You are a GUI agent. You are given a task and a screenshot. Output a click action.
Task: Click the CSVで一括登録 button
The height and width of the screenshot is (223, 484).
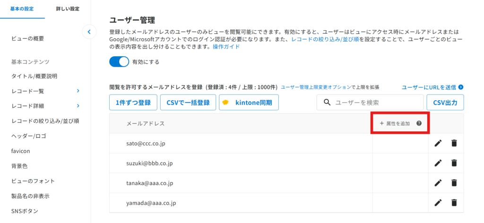tap(188, 103)
